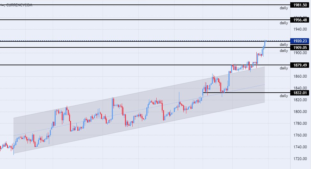Click the 1780.00 tick on the price axis
This screenshot has height=169, width=311.
[x=300, y=123]
